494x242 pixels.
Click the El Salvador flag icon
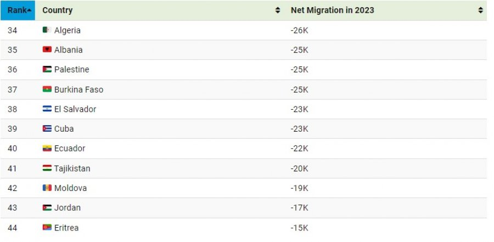point(47,109)
